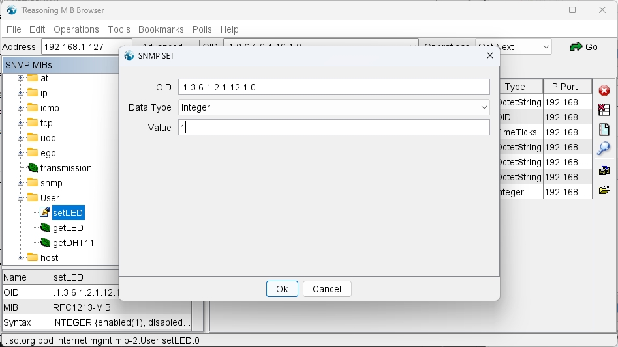Click the save results disk icon
The height and width of the screenshot is (347, 618).
click(x=604, y=171)
